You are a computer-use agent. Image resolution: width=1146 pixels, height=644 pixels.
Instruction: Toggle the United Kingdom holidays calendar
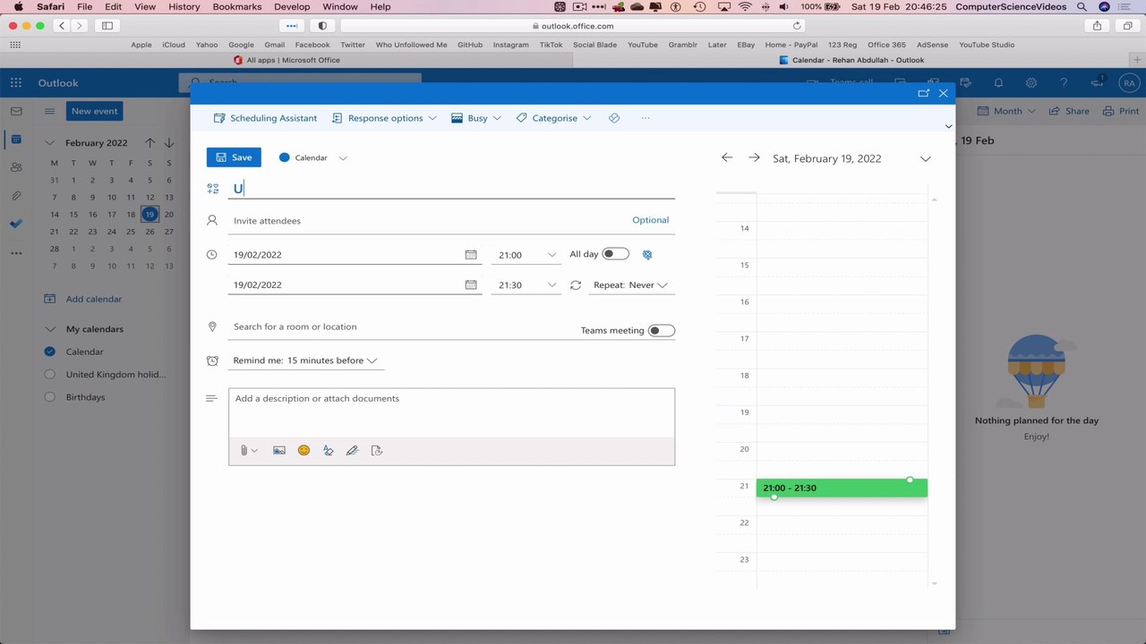(x=50, y=375)
